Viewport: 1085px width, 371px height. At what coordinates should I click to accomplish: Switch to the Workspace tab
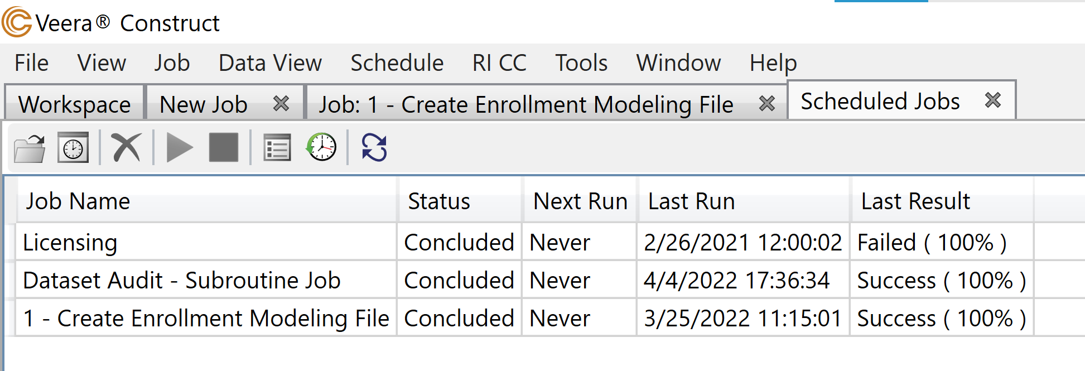(x=74, y=104)
